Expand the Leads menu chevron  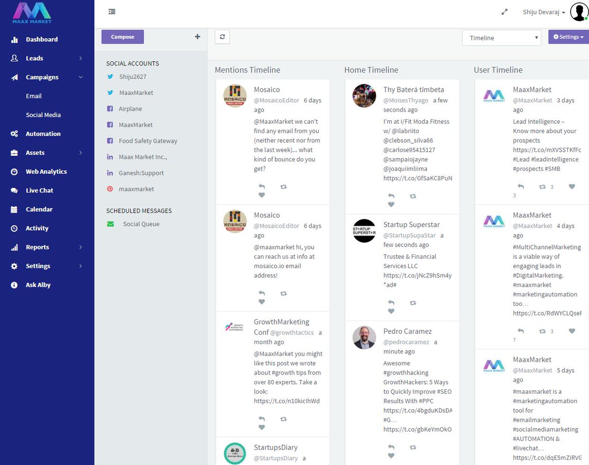click(80, 58)
